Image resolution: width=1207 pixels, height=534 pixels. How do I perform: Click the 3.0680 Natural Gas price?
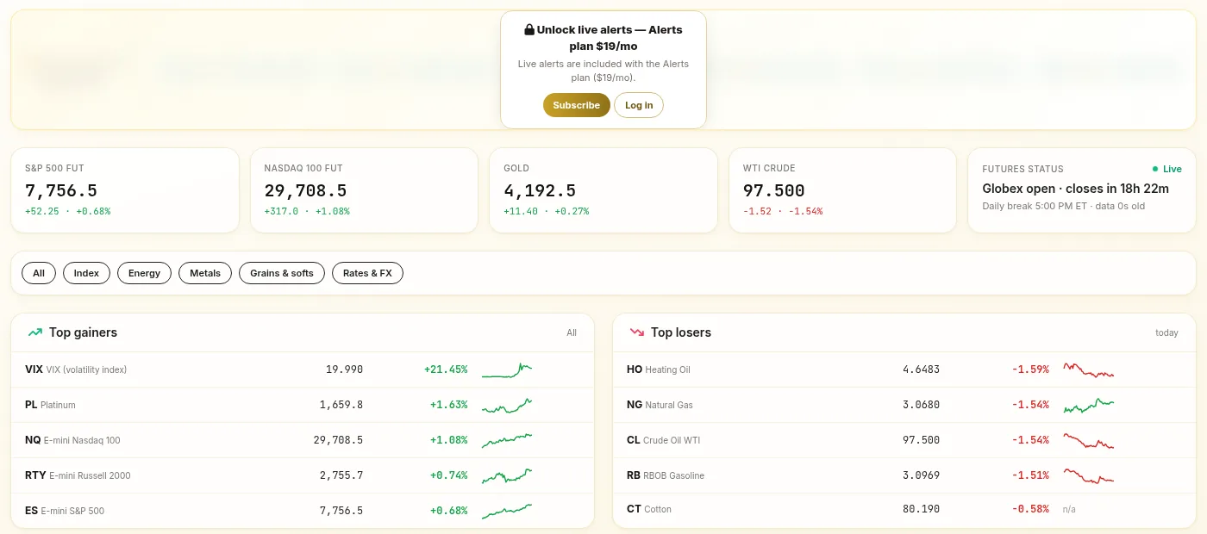pyautogui.click(x=922, y=405)
